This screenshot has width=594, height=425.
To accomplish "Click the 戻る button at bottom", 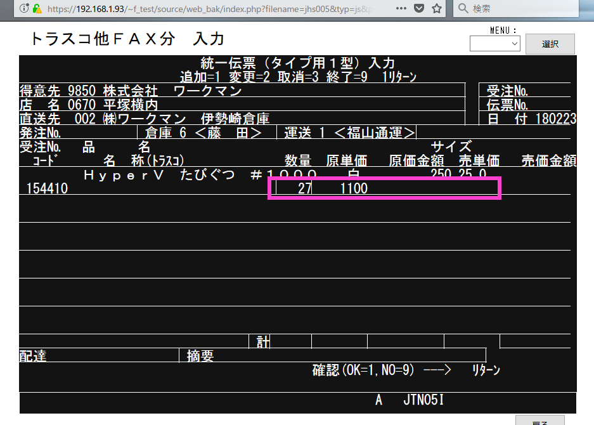I will click(539, 421).
